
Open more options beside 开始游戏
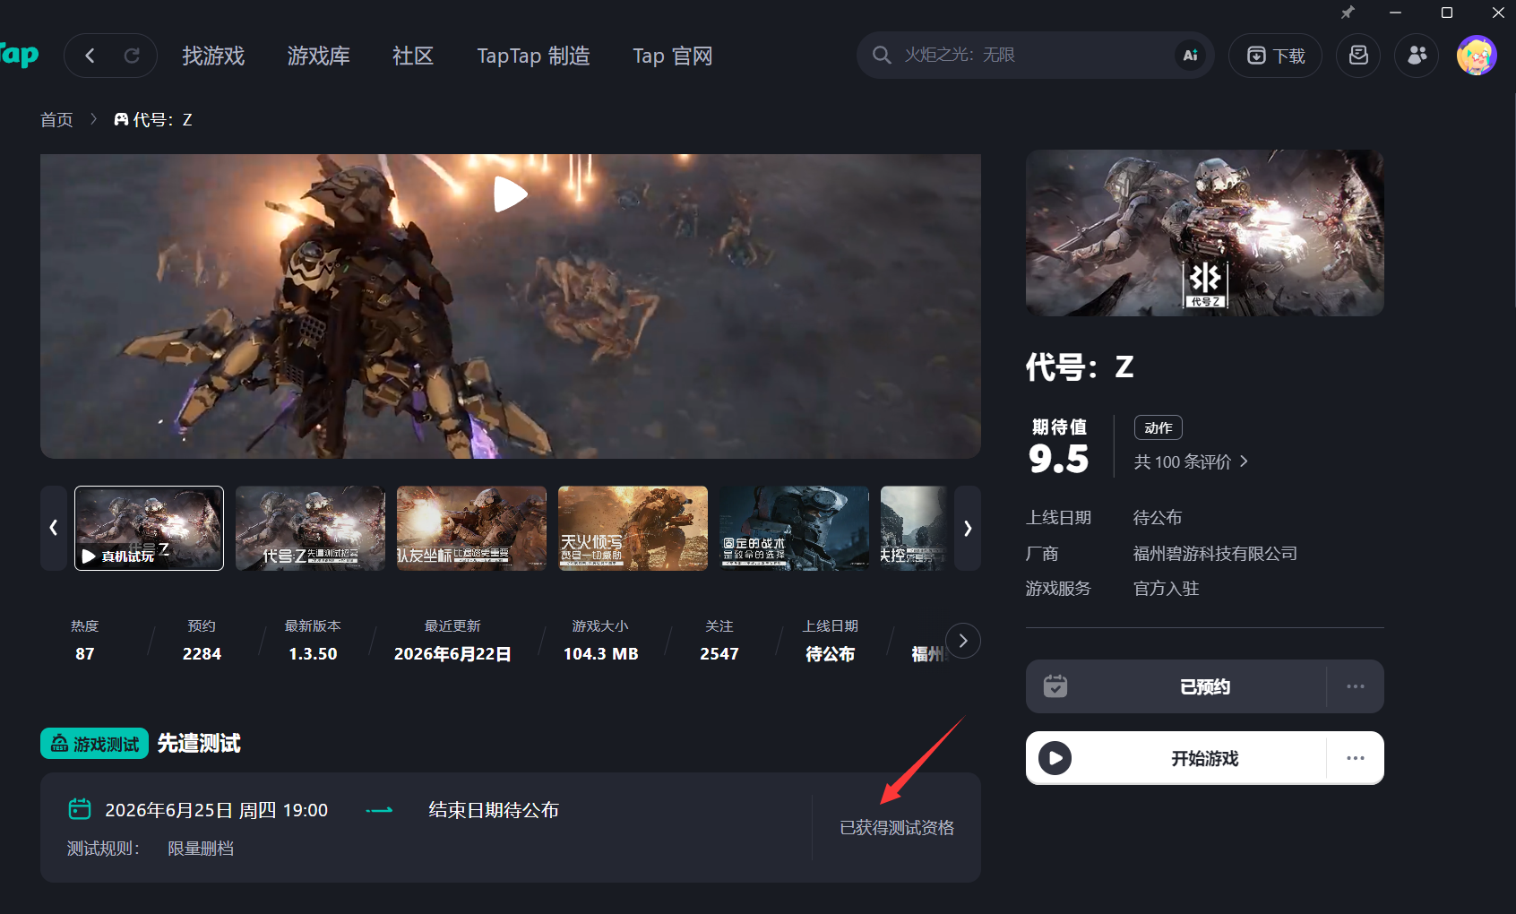(1356, 758)
